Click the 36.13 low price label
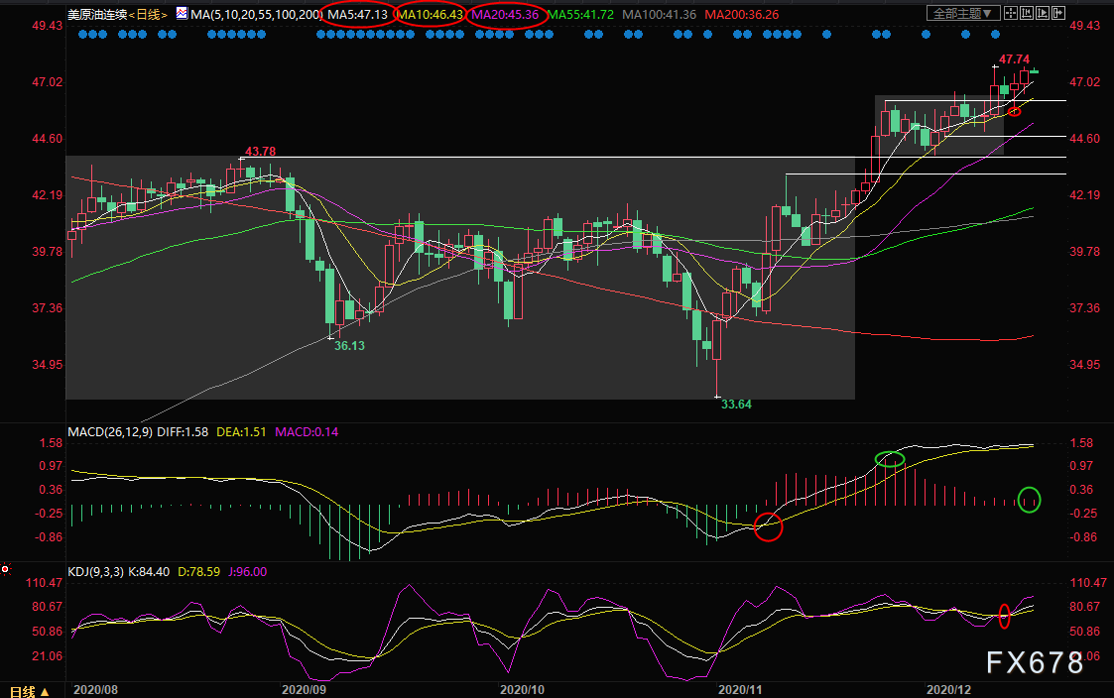Viewport: 1114px width, 698px height. point(348,346)
